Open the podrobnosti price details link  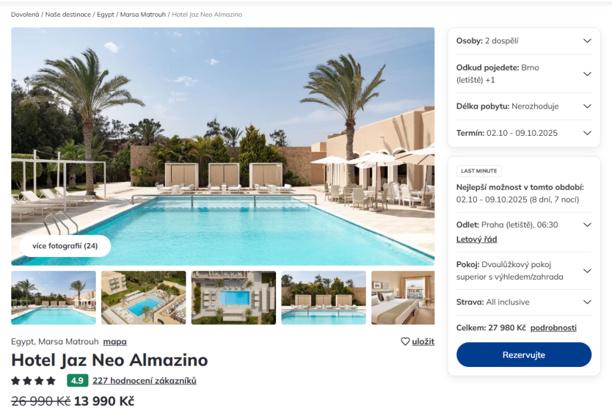pos(553,328)
